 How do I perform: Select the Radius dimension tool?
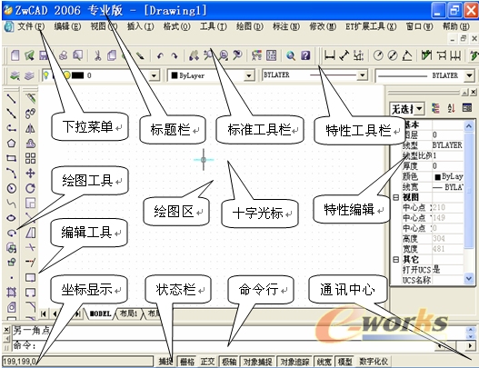[x=378, y=55]
